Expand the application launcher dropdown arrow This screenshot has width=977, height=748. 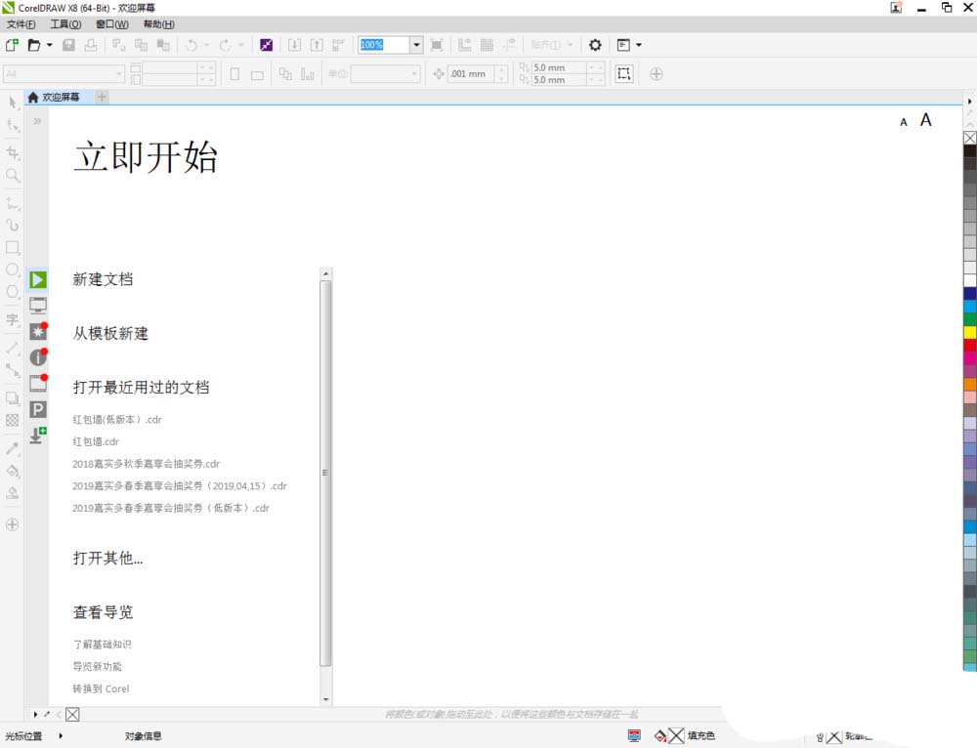pos(639,45)
